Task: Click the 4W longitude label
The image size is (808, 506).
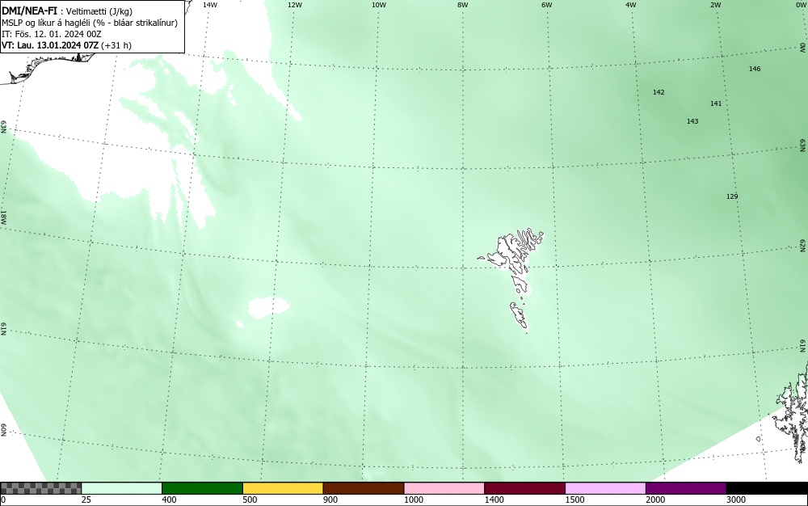Action: 631,5
